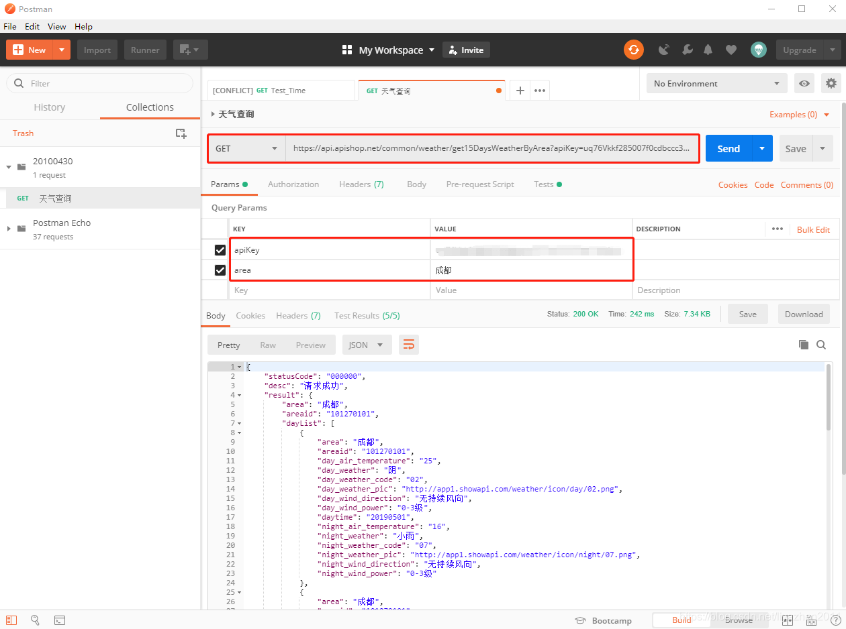Image resolution: width=846 pixels, height=629 pixels.
Task: Click workspace grid icon
Action: coord(347,50)
